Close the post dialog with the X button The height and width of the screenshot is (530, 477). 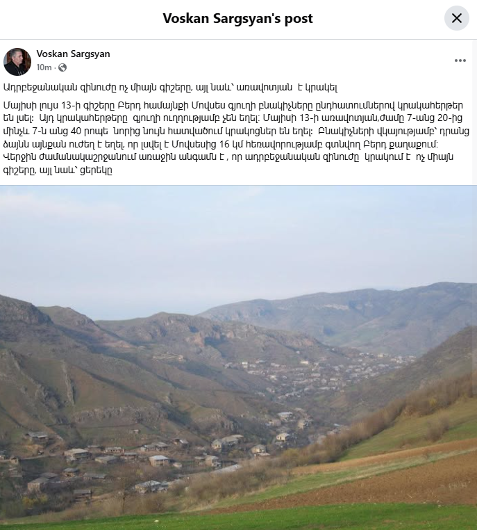coord(456,18)
